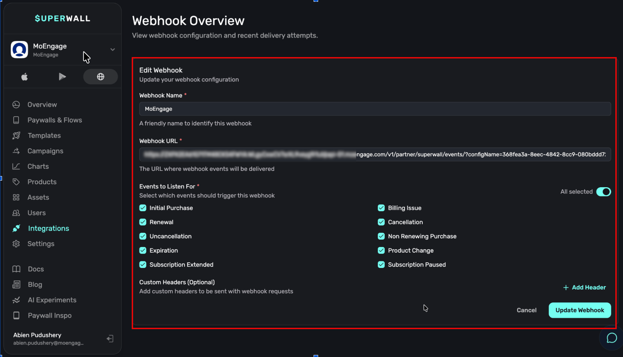Viewport: 623px width, 357px height.
Task: Click the MoEngage app avatar icon
Action: coord(20,50)
